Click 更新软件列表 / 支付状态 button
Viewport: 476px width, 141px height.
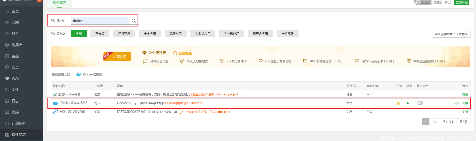(451, 34)
